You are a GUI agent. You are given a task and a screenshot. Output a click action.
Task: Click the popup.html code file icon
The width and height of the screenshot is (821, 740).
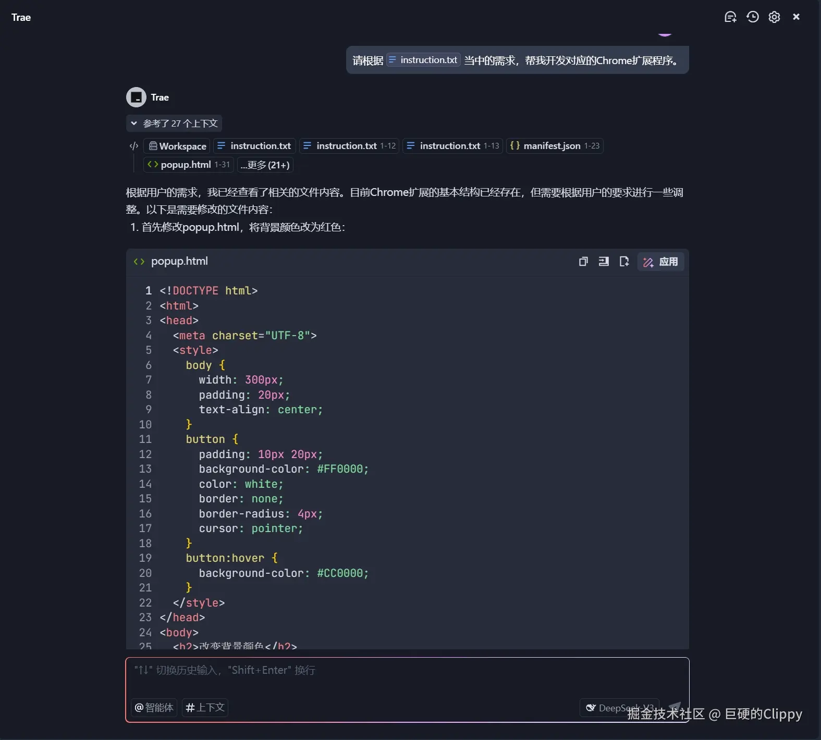(x=139, y=262)
